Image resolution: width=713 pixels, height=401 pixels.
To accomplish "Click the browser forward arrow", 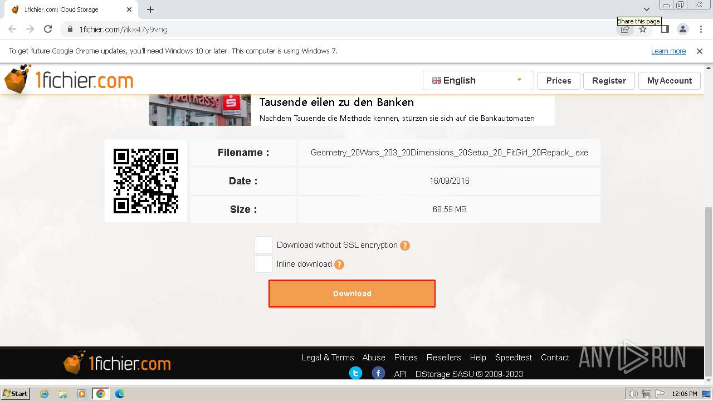I will coord(30,29).
